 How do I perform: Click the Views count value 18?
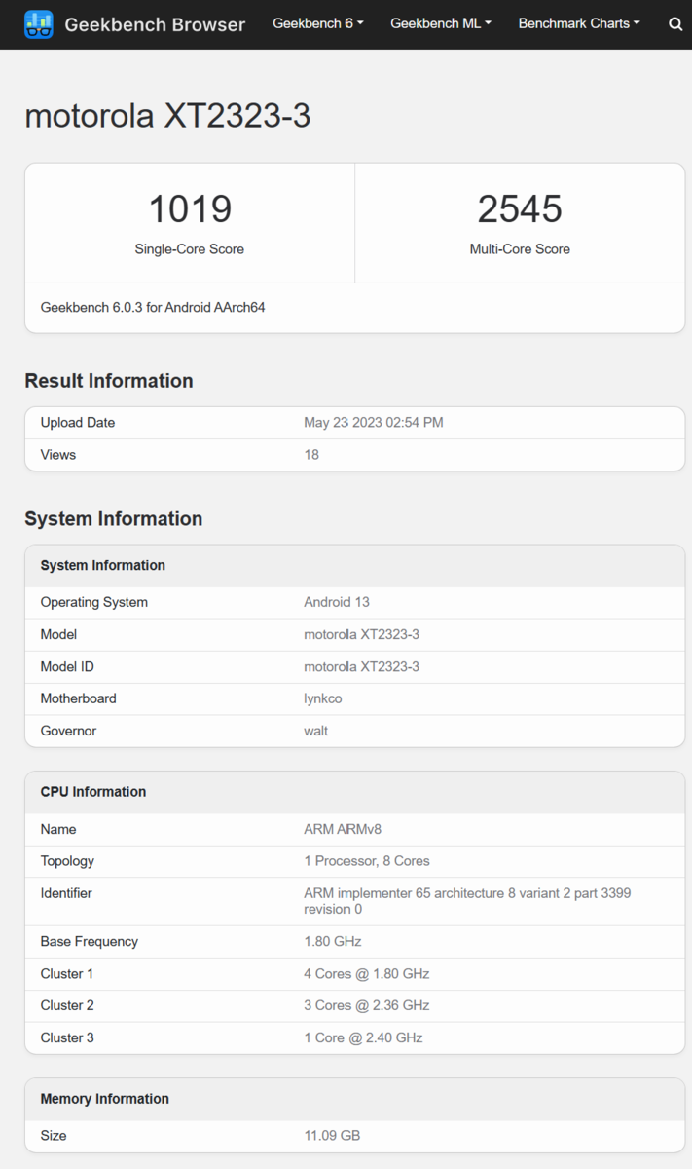(311, 455)
